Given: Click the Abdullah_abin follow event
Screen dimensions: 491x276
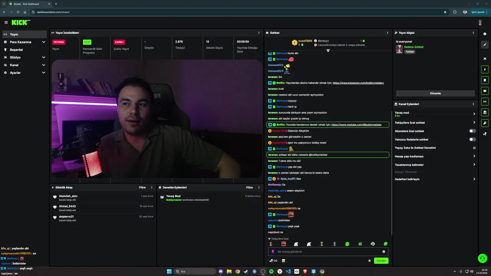Looking at the screenshot, I should [104, 198].
